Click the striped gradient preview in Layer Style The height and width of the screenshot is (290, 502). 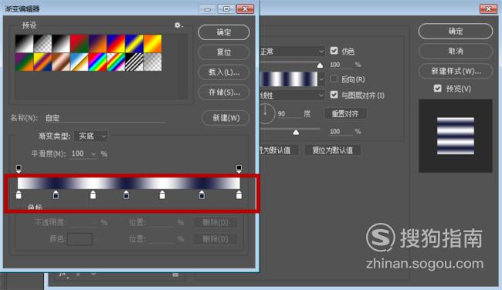click(x=288, y=79)
